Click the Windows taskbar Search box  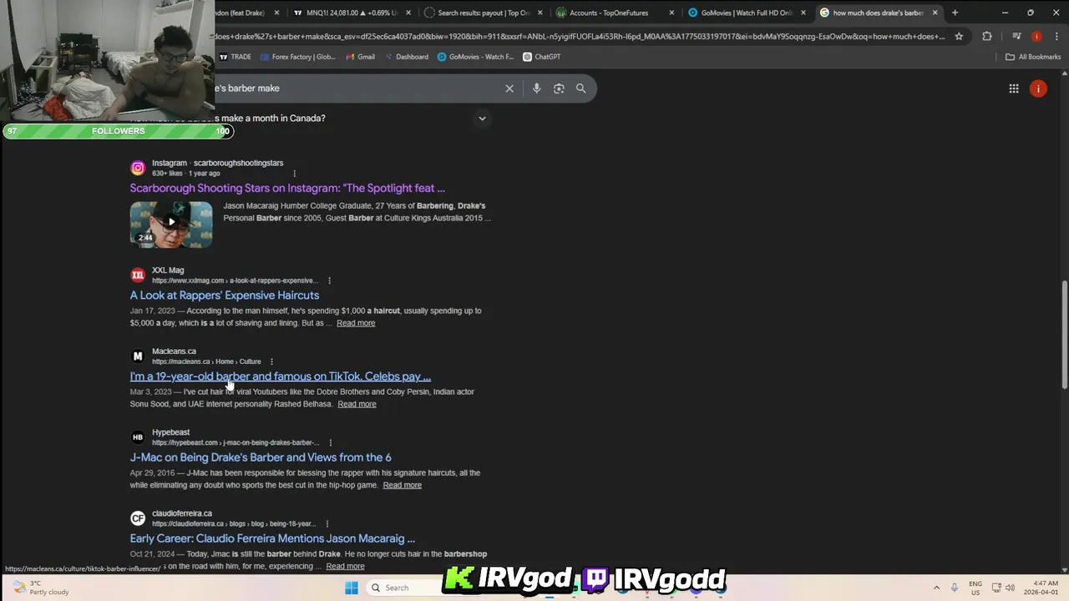(404, 588)
